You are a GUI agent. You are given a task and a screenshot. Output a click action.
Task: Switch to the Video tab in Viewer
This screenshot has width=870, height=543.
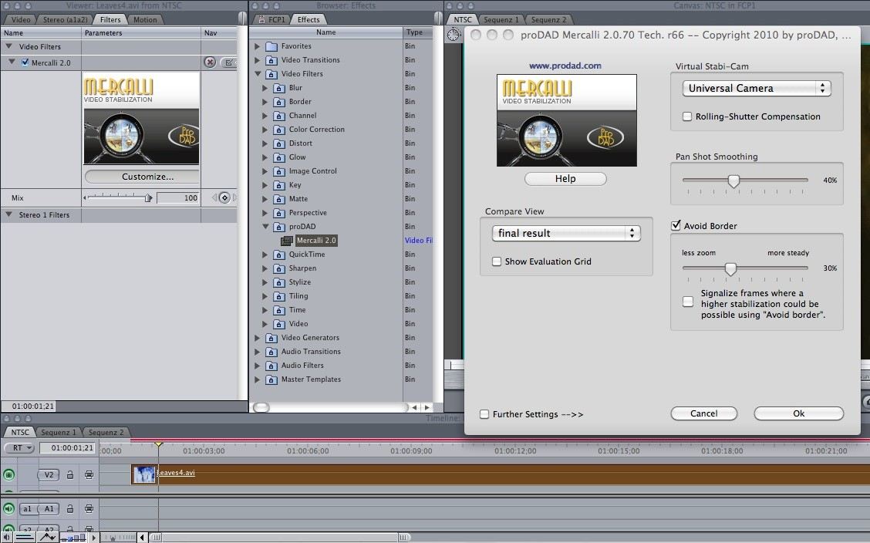coord(21,19)
